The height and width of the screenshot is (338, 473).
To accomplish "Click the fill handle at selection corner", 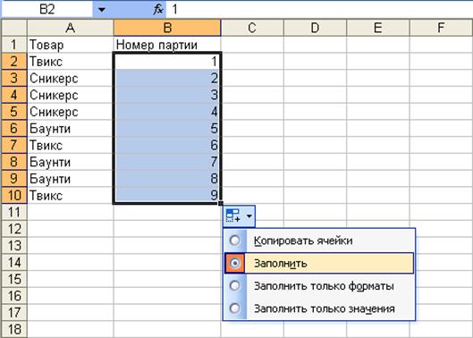I will [221, 204].
